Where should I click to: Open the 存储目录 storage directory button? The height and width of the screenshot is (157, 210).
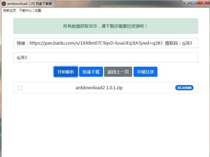click(x=145, y=72)
